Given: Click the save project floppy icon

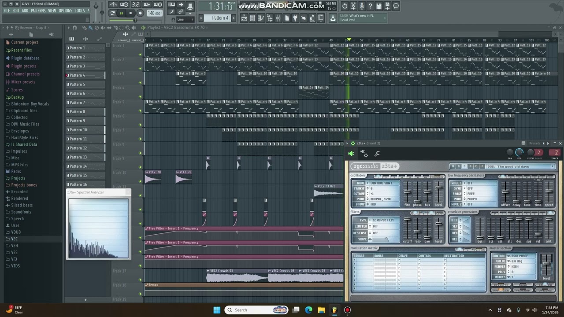Looking at the screenshot, I should pyautogui.click(x=379, y=6).
